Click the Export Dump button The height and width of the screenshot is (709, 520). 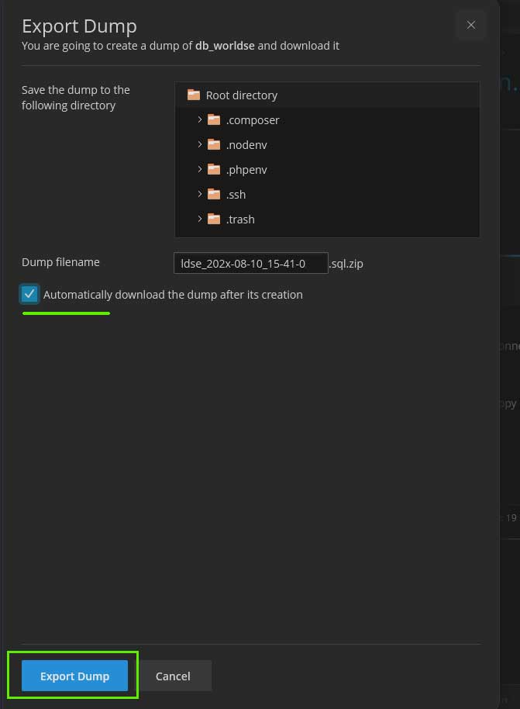click(x=74, y=676)
